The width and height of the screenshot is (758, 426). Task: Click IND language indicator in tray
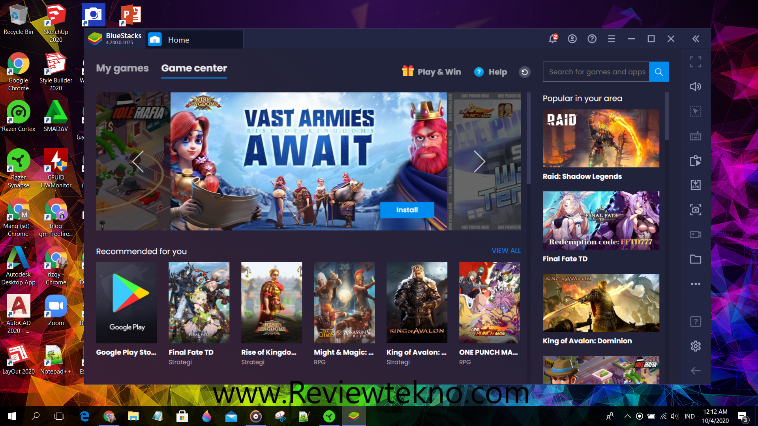coord(689,416)
